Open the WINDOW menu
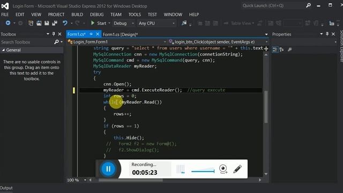Screen dimensions: 343x193 pyautogui.click(x=173, y=14)
